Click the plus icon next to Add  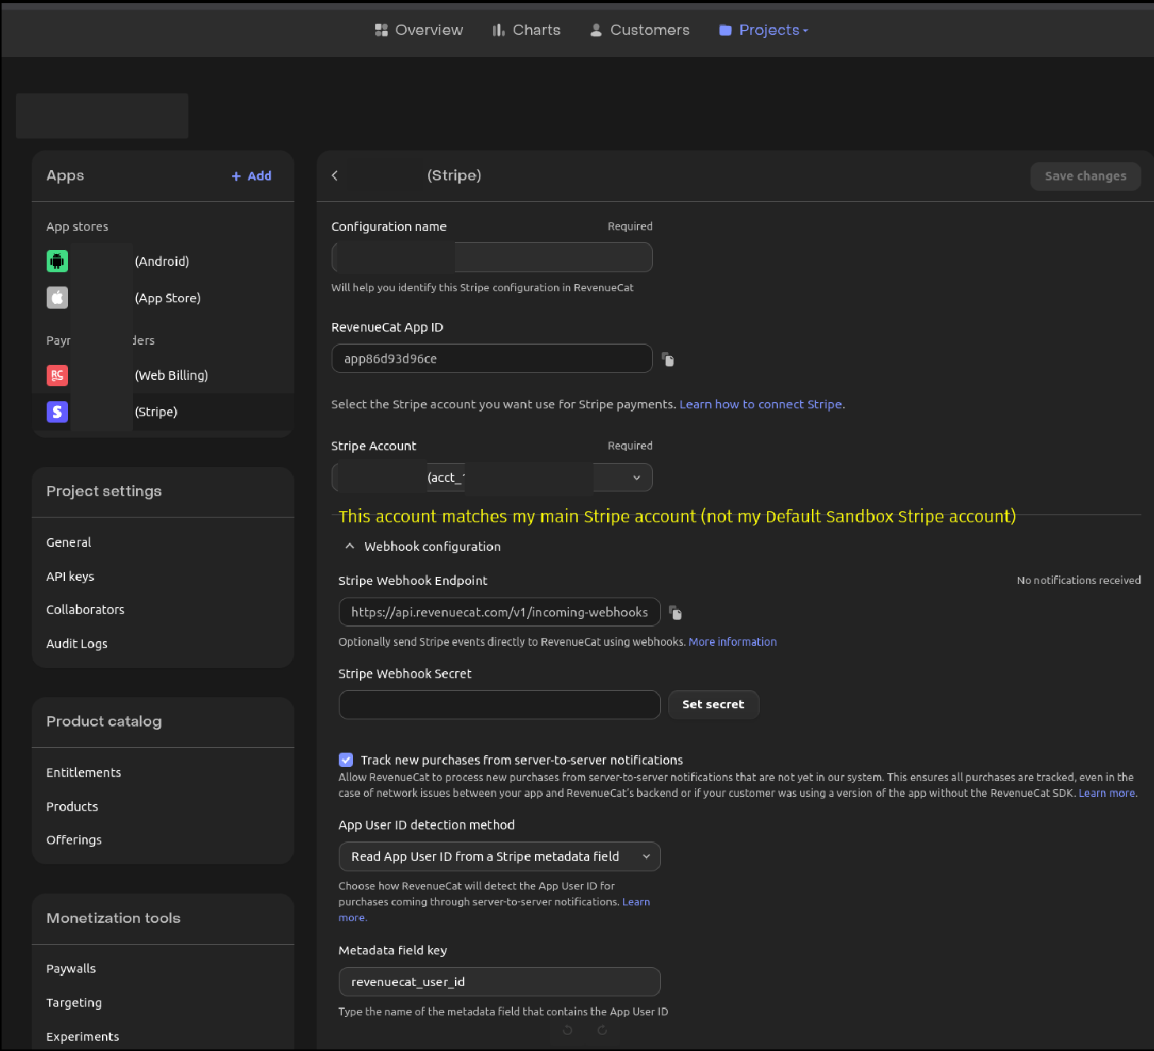[236, 176]
